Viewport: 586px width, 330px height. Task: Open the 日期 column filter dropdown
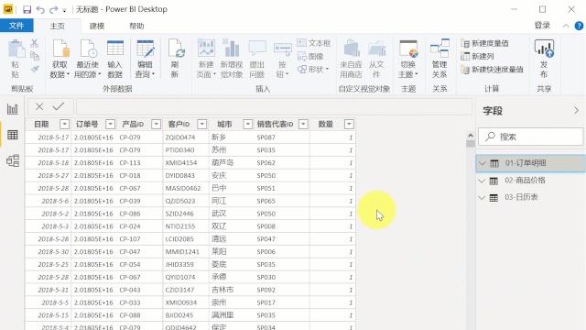[64, 124]
